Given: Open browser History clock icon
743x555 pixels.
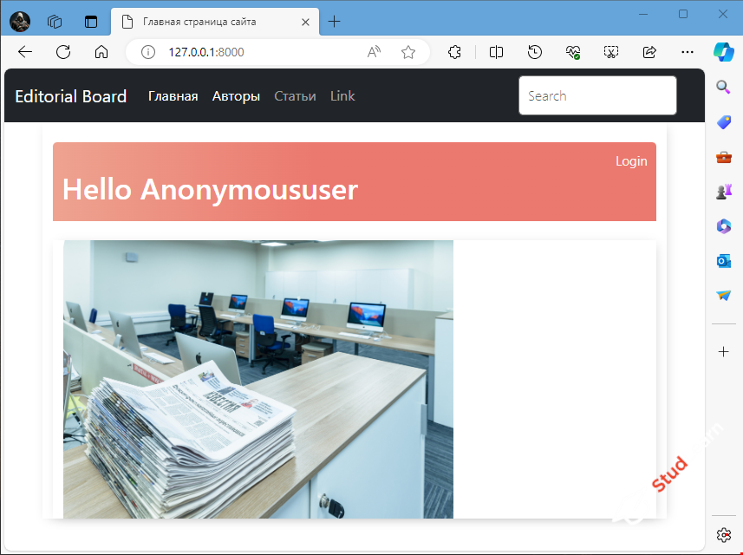Looking at the screenshot, I should 535,52.
